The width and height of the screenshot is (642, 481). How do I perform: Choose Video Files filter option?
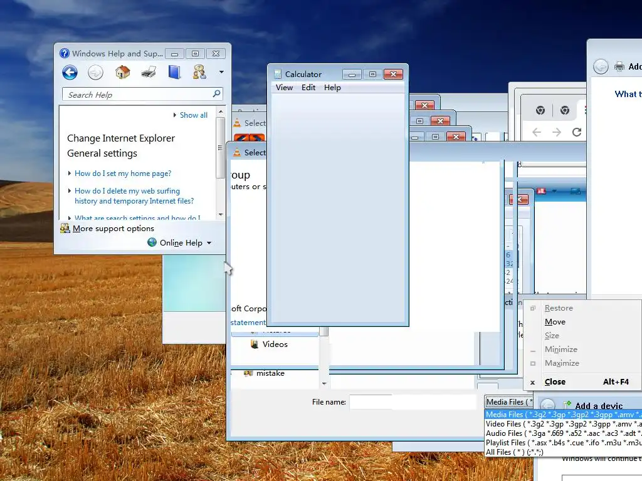coord(564,424)
